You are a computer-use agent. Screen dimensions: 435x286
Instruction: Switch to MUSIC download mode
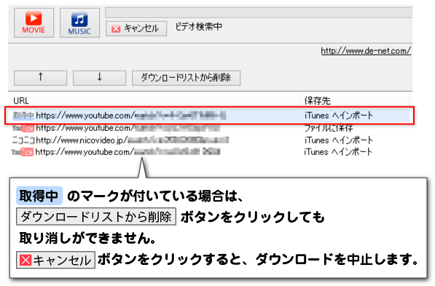pos(79,23)
